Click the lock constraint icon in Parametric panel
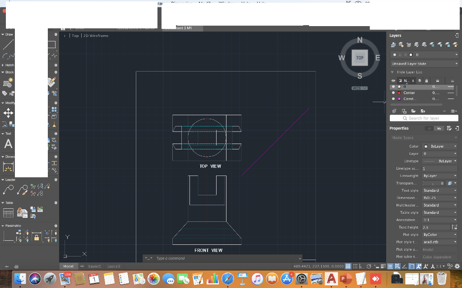The width and height of the screenshot is (462, 288). (37, 237)
